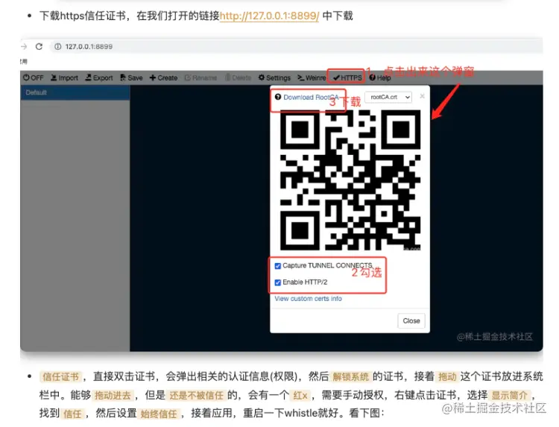Viewport: 559px width, 427px height.
Task: Open the Export toolbar option
Action: coord(98,78)
